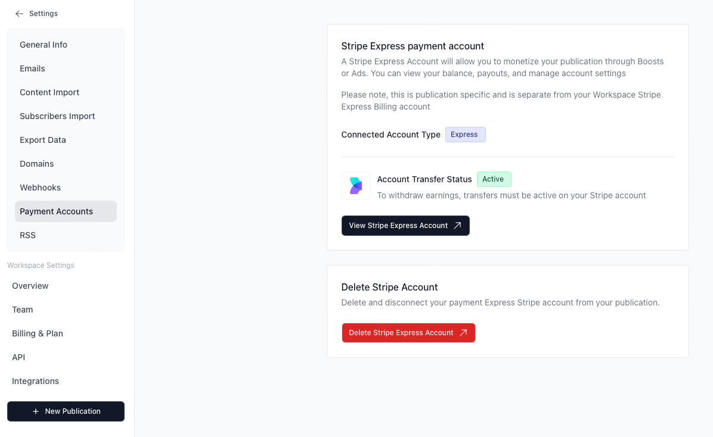Viewport: 713px width, 437px height.
Task: Go to Team settings
Action: [x=23, y=310]
